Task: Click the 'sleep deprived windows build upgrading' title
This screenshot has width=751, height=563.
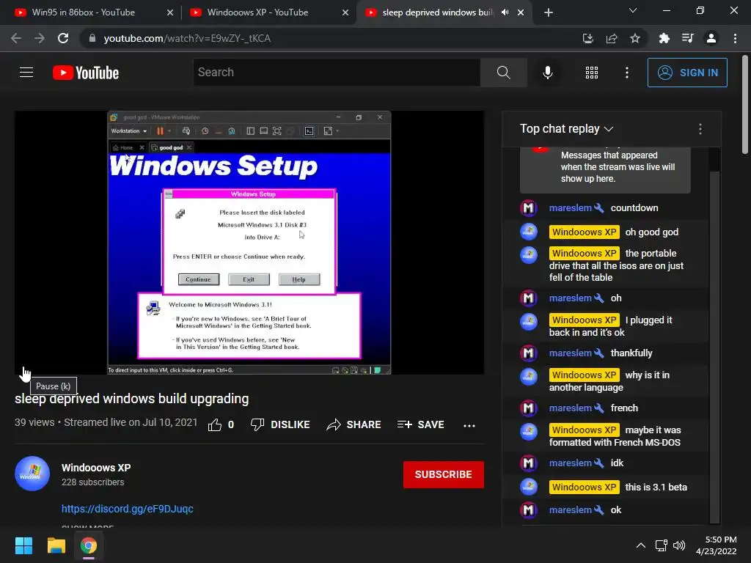Action: tap(132, 399)
